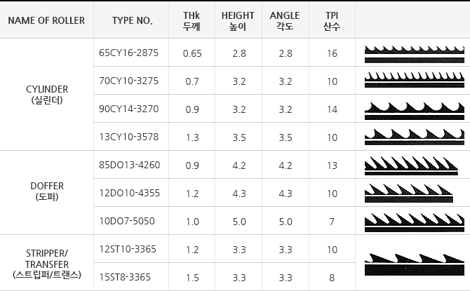Click the ANGLE column header
This screenshot has width=470, height=291.
286,20
